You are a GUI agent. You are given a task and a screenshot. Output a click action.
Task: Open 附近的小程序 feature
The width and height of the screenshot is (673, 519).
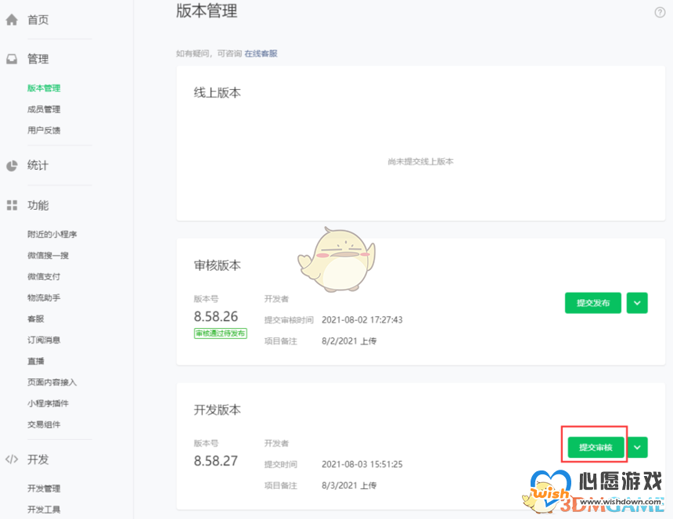[52, 234]
